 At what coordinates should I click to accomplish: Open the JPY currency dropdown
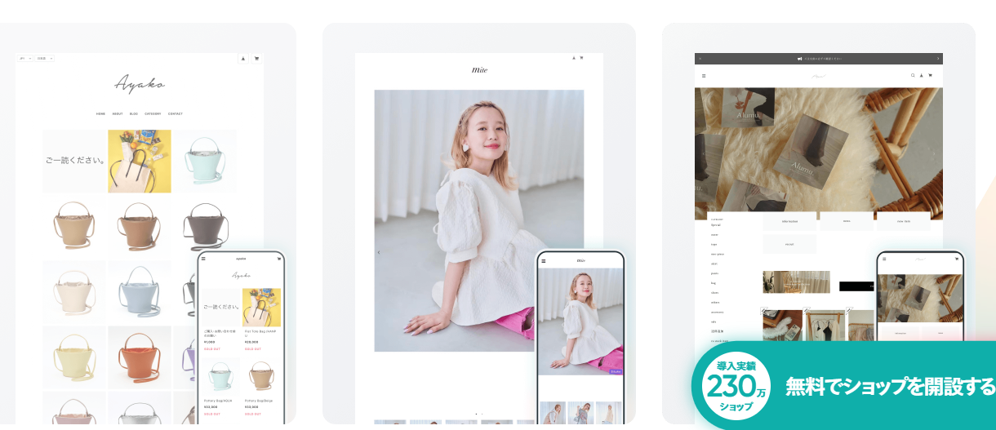pyautogui.click(x=24, y=59)
